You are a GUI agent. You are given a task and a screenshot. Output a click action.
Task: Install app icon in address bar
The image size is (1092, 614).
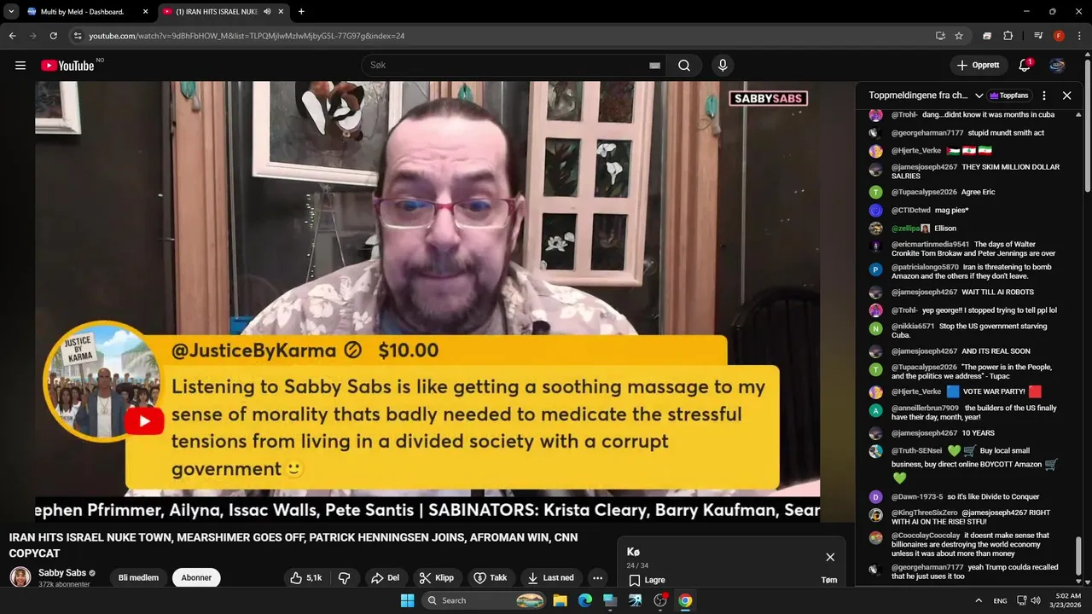click(940, 36)
